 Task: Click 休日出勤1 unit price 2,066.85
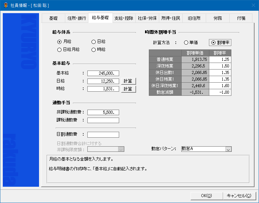click(195, 73)
